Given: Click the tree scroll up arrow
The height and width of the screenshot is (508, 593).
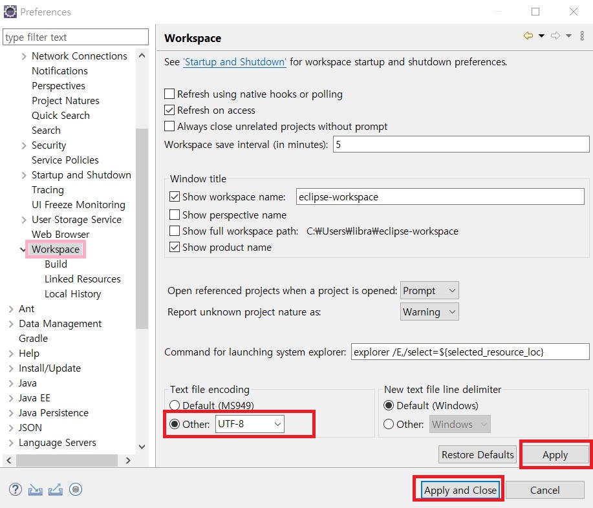Looking at the screenshot, I should click(142, 56).
